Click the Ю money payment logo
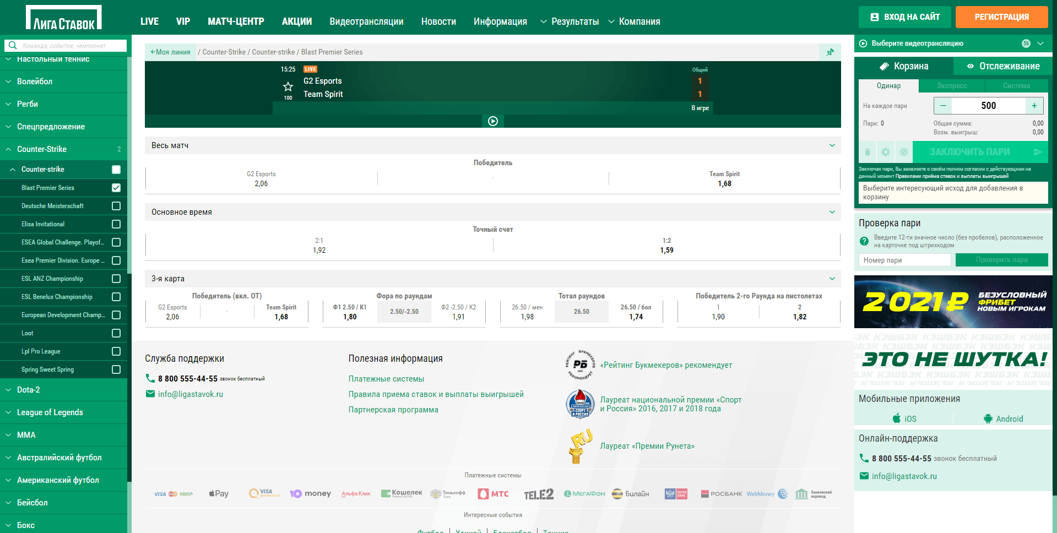This screenshot has height=533, width=1057. tap(310, 493)
